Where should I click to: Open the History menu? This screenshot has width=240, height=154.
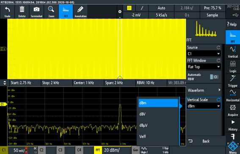pos(233,125)
